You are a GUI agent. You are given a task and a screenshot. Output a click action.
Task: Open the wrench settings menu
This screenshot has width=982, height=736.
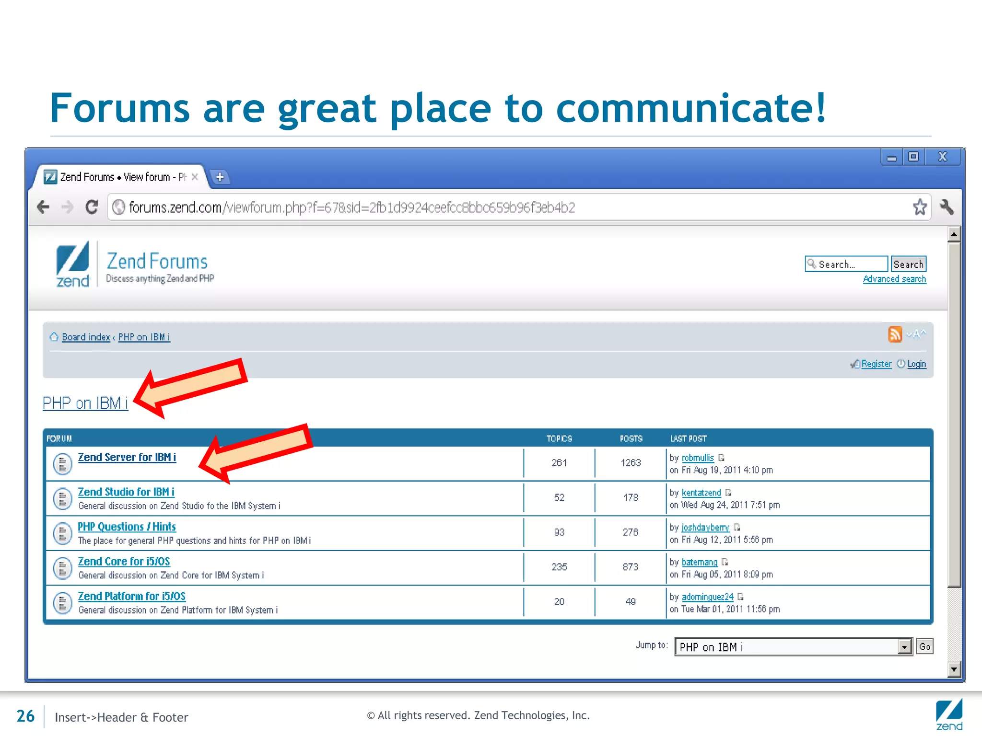point(947,207)
